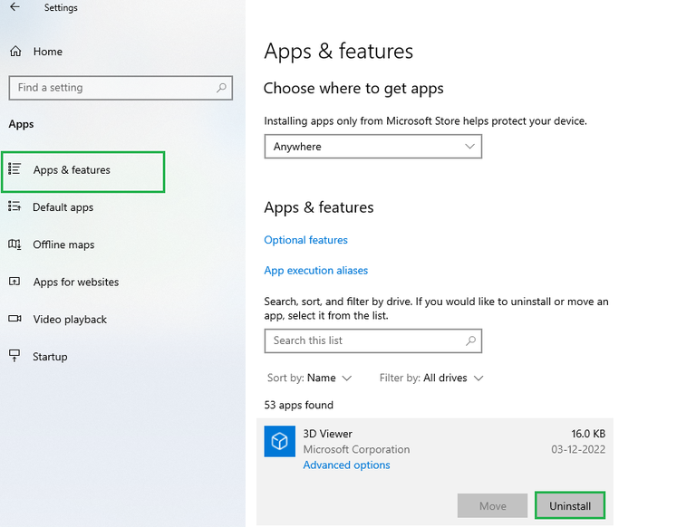Click the Apps for websites icon
The width and height of the screenshot is (696, 527).
point(14,282)
